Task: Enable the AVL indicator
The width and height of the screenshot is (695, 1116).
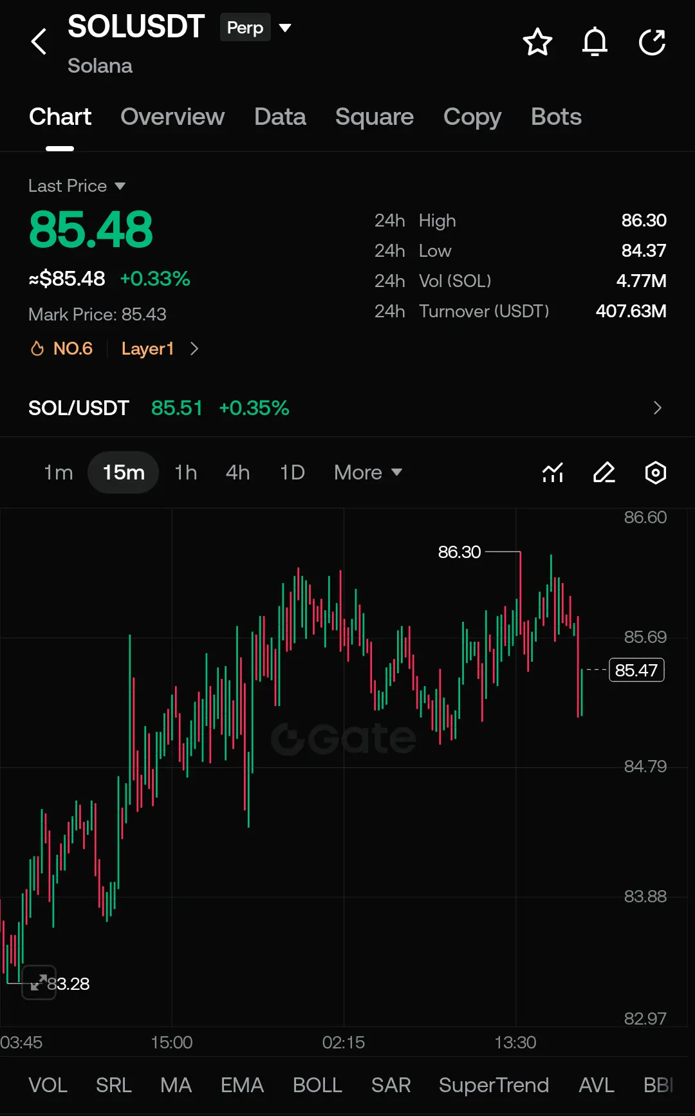Action: (596, 1085)
